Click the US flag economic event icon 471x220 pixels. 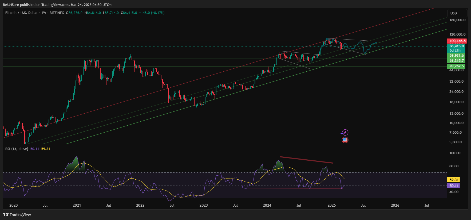pos(345,140)
